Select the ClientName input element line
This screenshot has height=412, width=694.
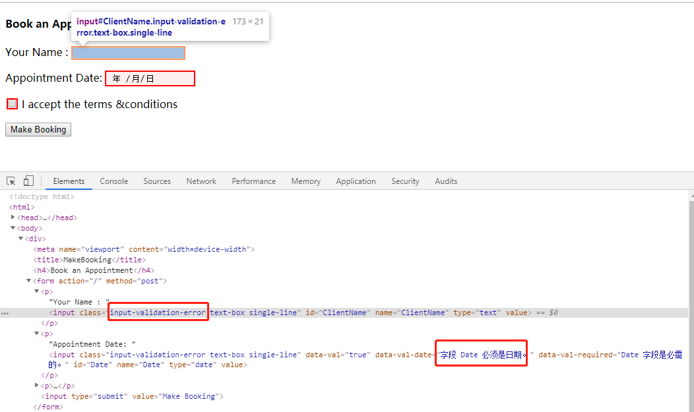click(x=290, y=312)
